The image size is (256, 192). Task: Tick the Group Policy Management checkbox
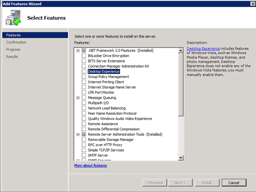(x=84, y=77)
